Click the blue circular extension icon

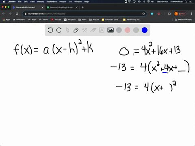point(152,14)
